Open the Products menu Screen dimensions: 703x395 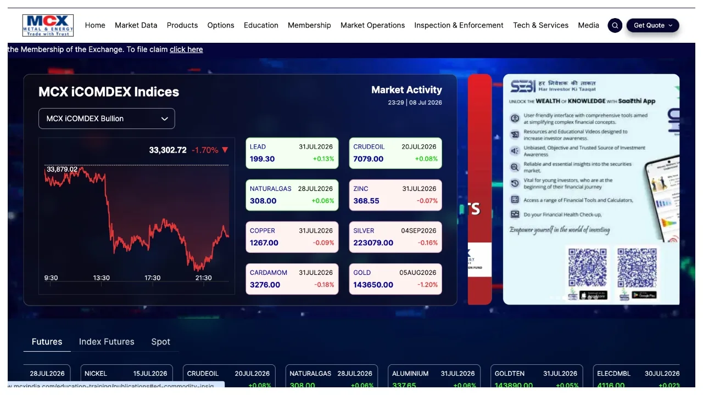pyautogui.click(x=182, y=25)
